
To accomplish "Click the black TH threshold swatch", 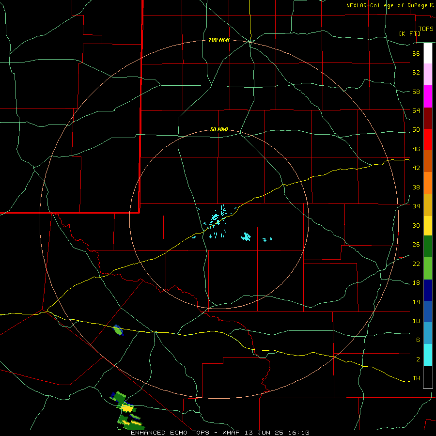I will tap(428, 377).
